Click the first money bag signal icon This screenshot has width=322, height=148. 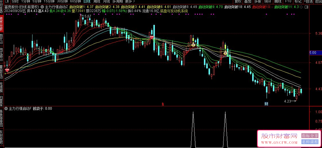coord(193,44)
